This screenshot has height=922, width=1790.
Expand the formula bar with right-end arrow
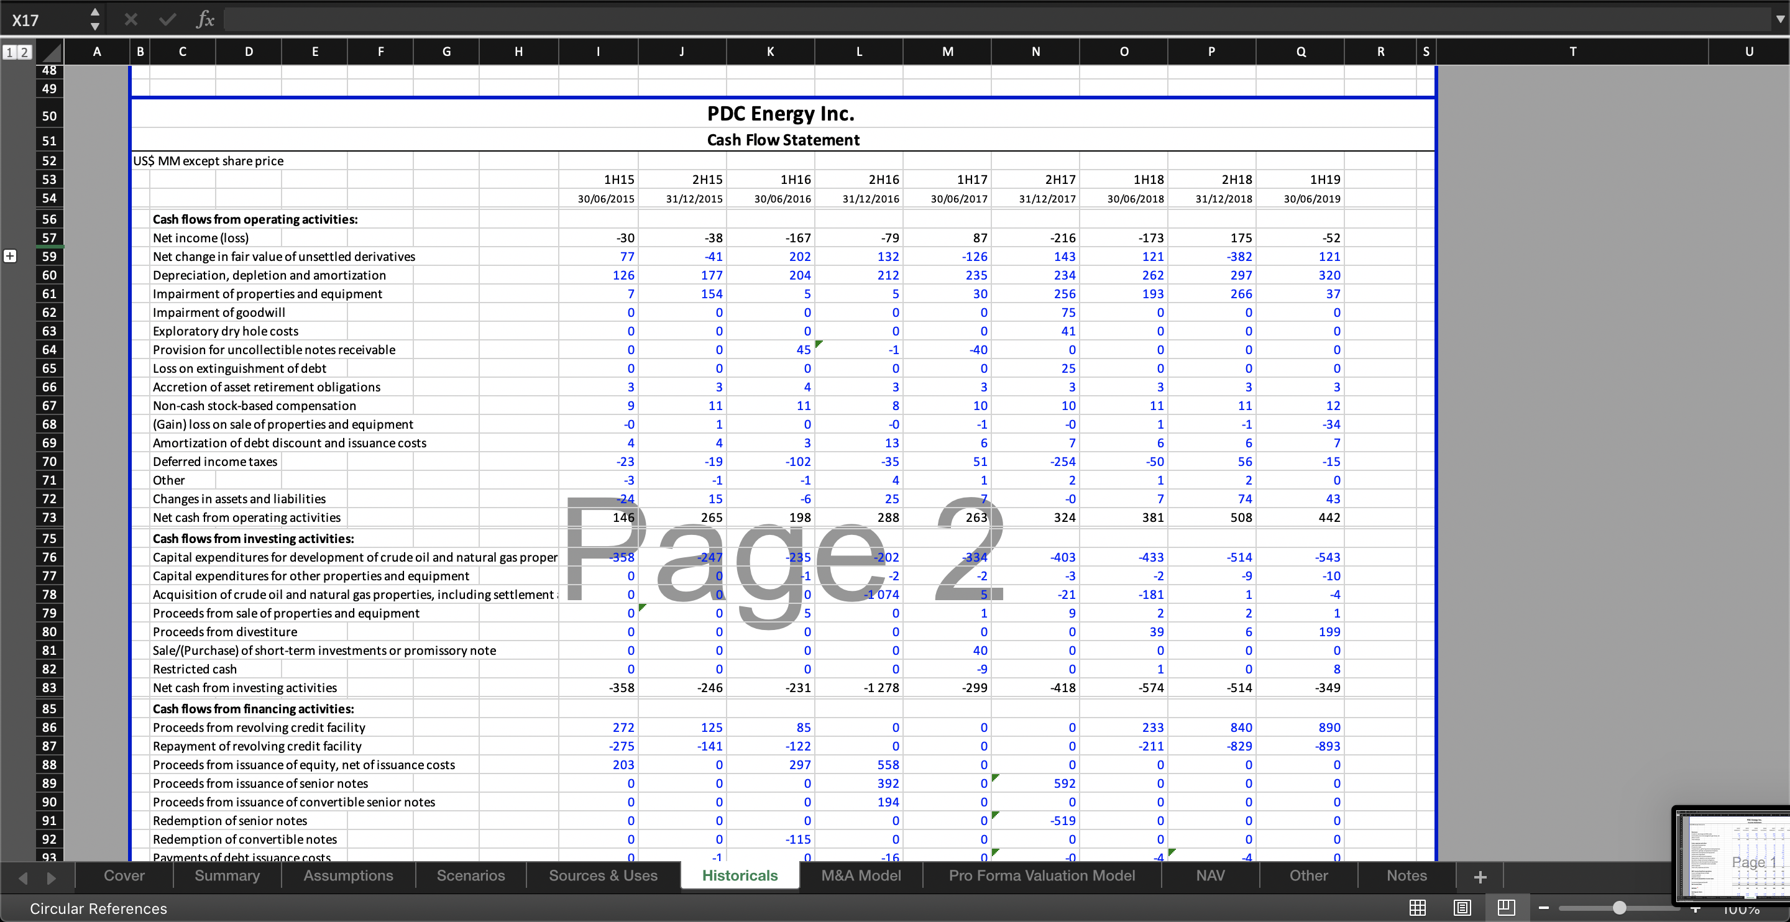(1779, 19)
